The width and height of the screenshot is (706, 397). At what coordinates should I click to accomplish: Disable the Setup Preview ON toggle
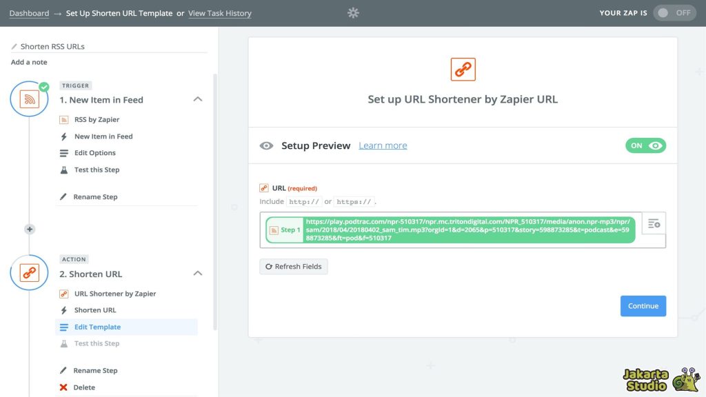[645, 145]
